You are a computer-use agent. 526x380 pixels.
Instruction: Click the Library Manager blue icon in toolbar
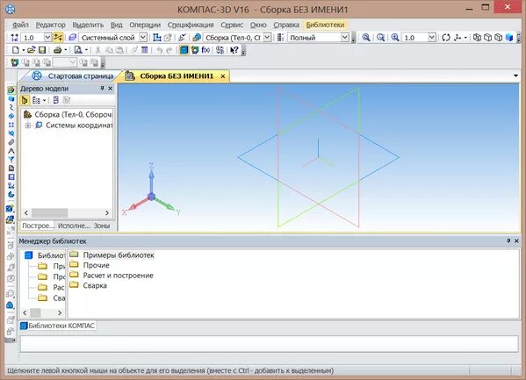click(184, 50)
